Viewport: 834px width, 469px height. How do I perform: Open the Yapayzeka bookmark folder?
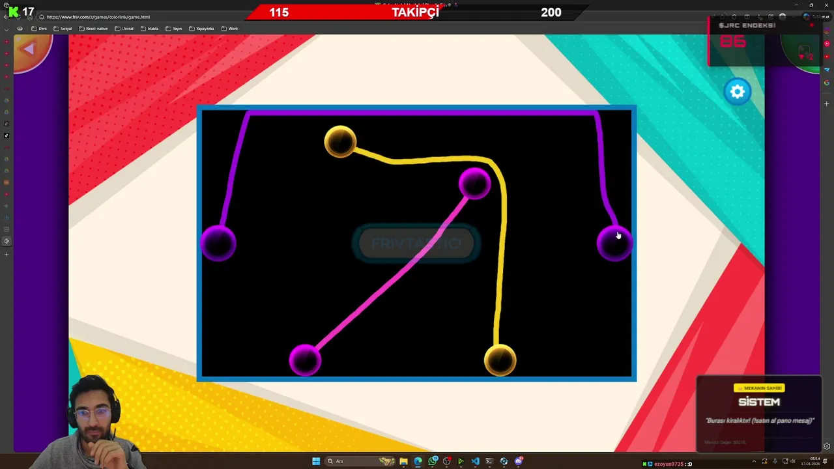(201, 29)
